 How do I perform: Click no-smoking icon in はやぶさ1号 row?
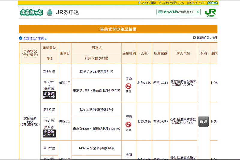click(128, 86)
